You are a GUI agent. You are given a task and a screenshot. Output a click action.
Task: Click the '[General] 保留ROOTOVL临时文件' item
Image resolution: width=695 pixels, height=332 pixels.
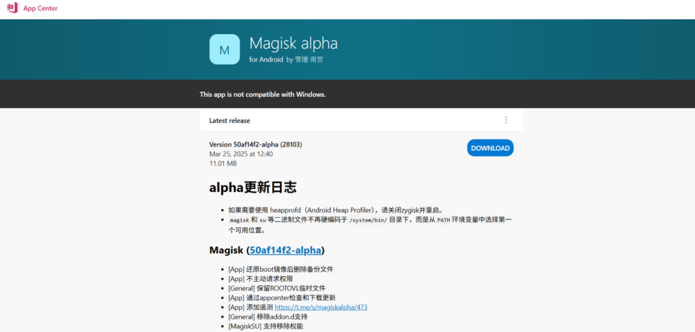277,288
